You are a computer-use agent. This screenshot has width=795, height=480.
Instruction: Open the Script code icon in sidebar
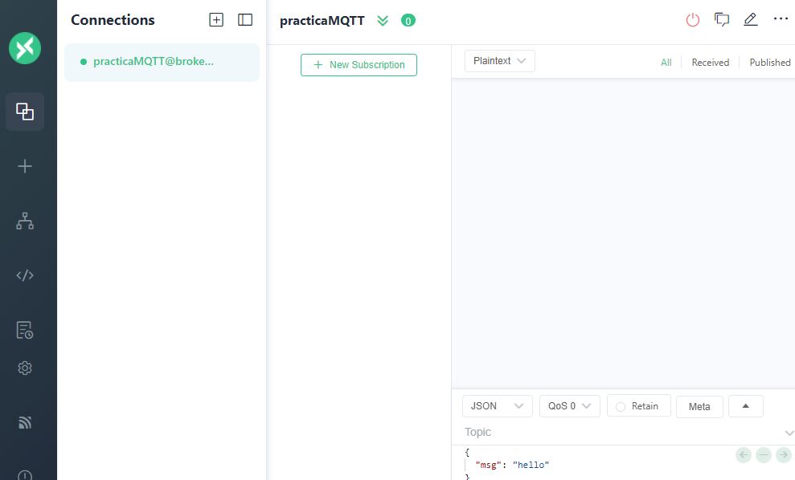tap(25, 275)
